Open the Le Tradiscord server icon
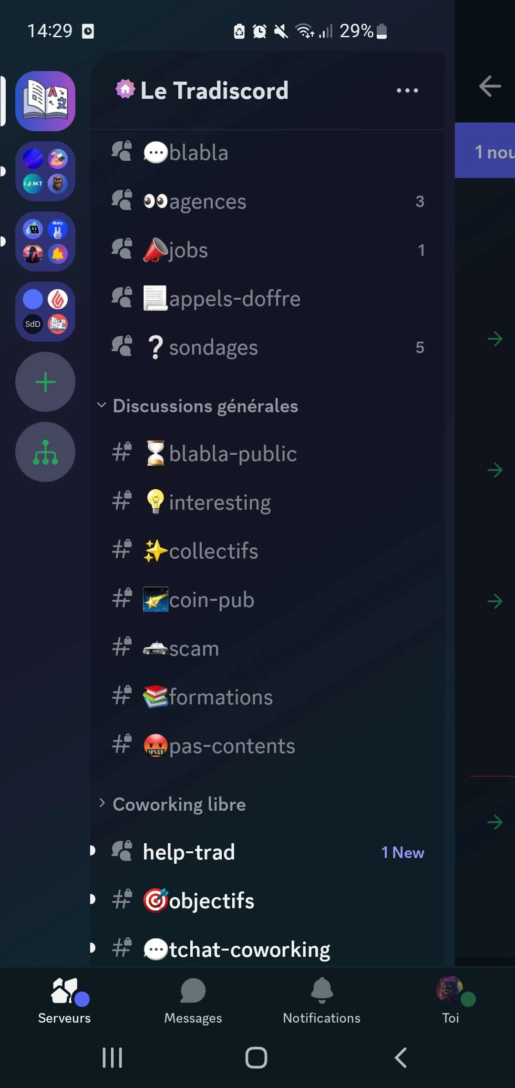 click(45, 101)
